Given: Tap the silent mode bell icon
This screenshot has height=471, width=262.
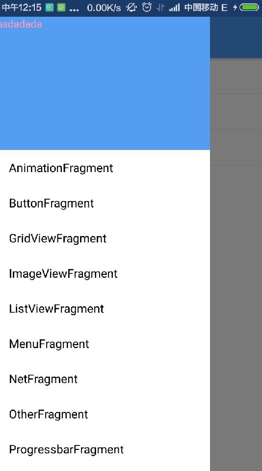Looking at the screenshot, I should coord(131,7).
